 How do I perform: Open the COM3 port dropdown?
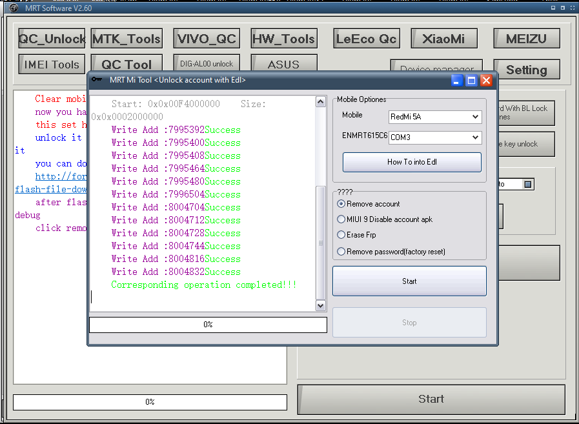tap(435, 137)
